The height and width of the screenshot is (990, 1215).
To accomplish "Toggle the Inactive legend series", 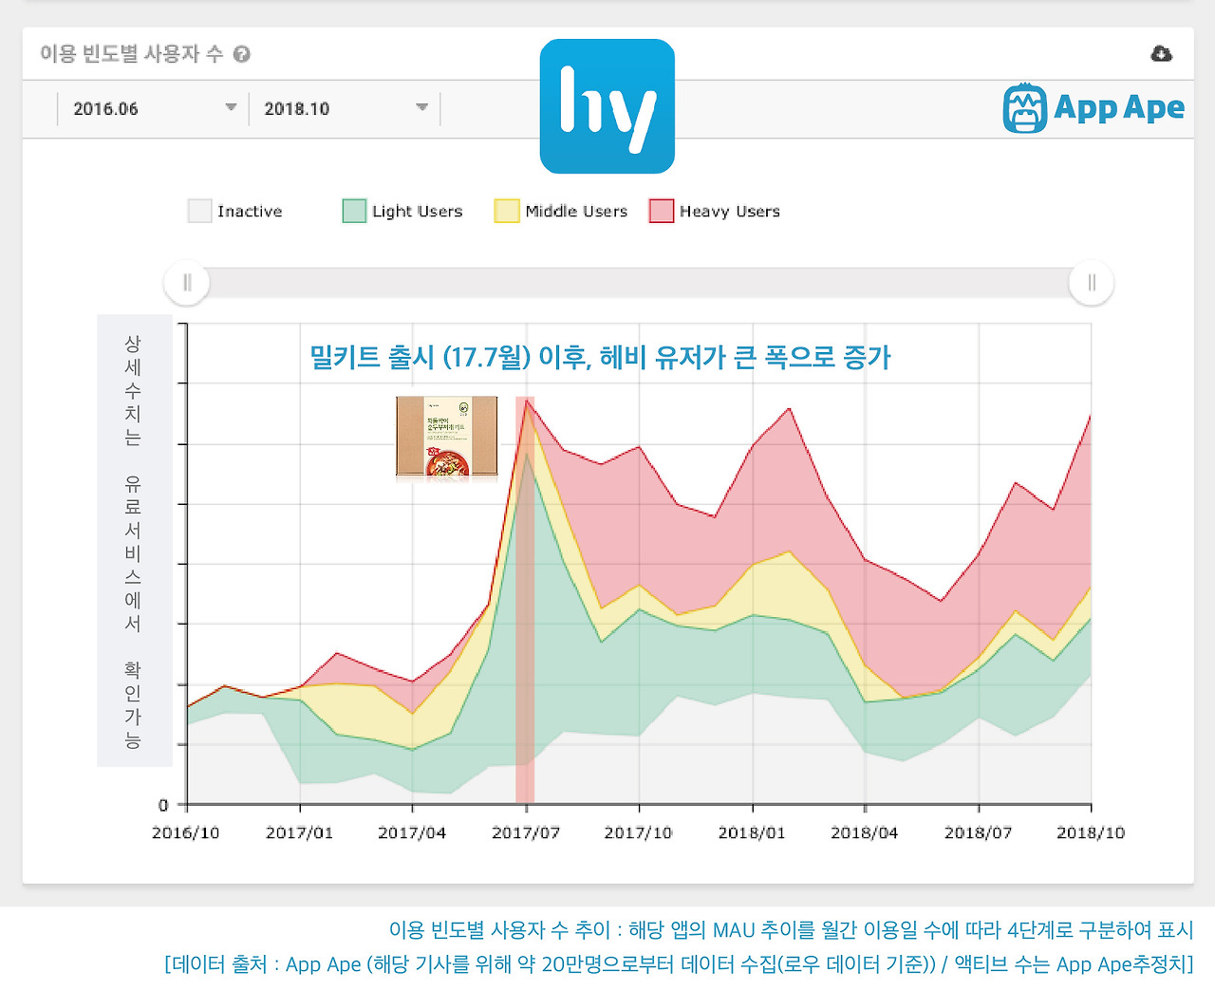I will 235,211.
